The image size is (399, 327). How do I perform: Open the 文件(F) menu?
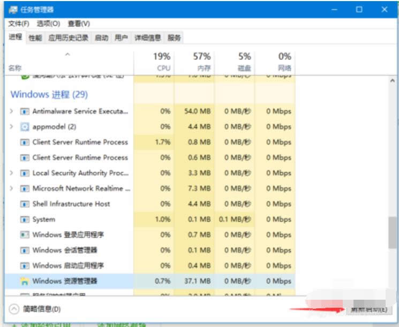click(x=18, y=24)
